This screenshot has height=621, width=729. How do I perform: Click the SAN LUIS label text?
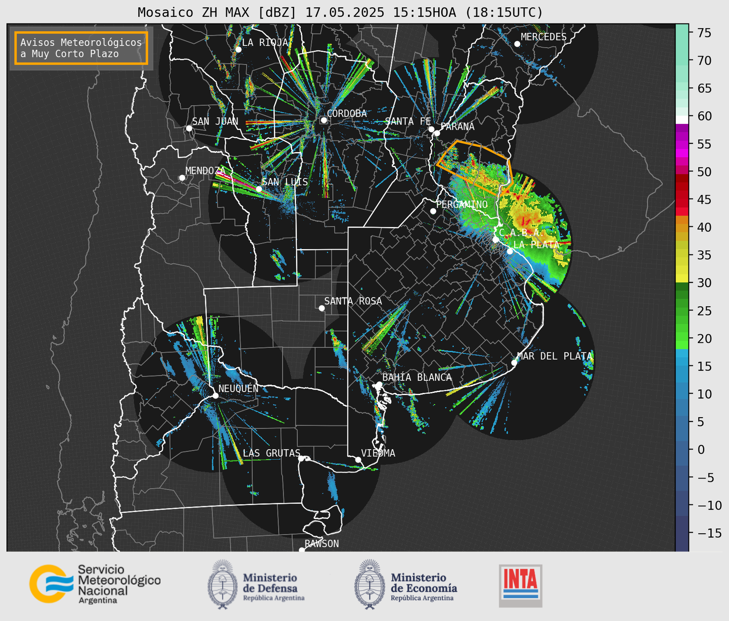285,182
